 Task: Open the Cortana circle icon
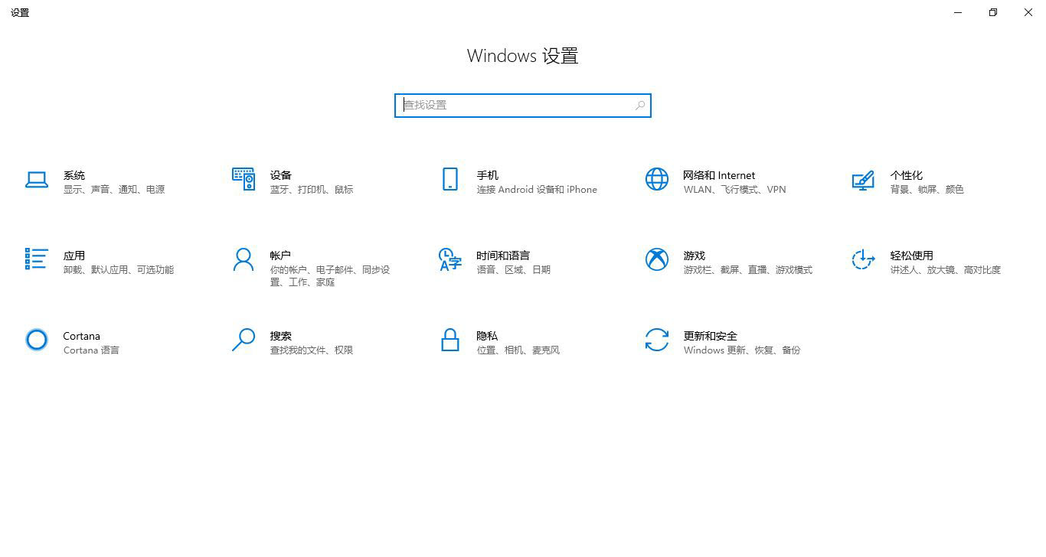(x=37, y=340)
